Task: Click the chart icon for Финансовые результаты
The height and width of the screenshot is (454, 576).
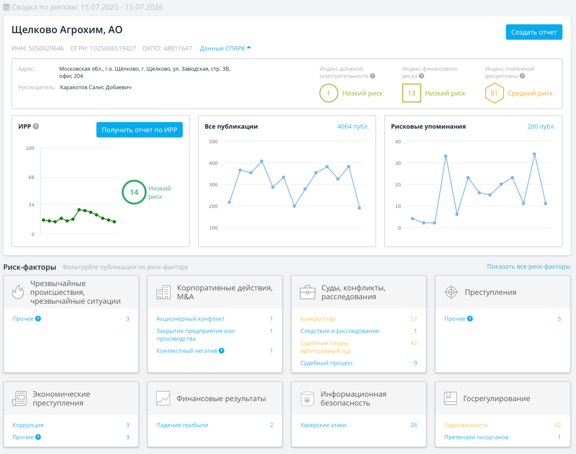Action: (163, 398)
